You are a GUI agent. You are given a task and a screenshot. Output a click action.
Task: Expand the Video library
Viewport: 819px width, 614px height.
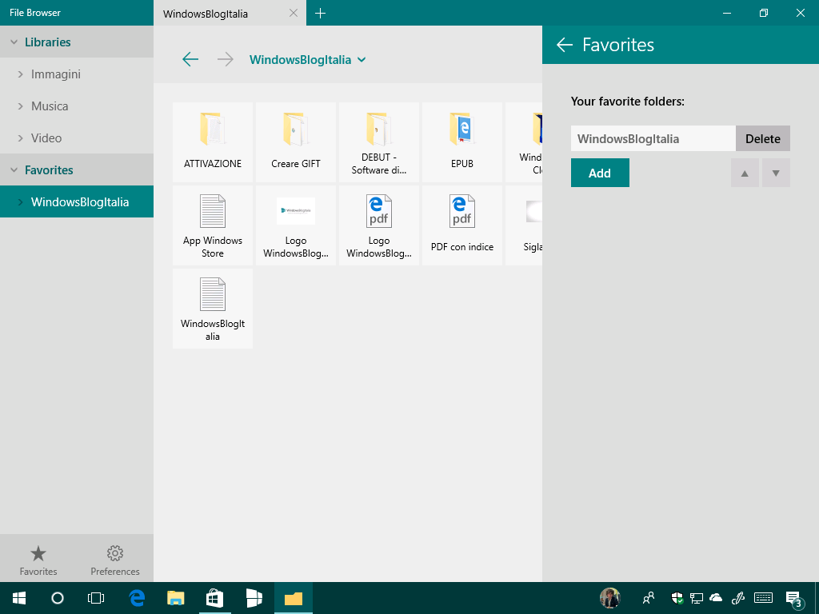point(20,138)
